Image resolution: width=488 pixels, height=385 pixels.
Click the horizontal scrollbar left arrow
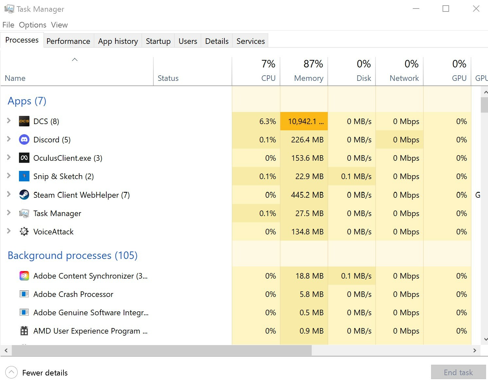tap(6, 350)
